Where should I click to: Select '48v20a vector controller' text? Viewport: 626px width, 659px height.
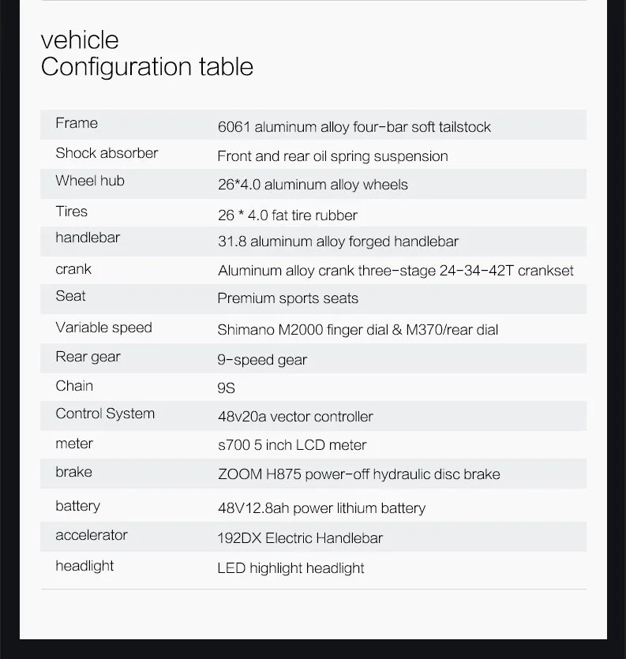[x=295, y=417]
